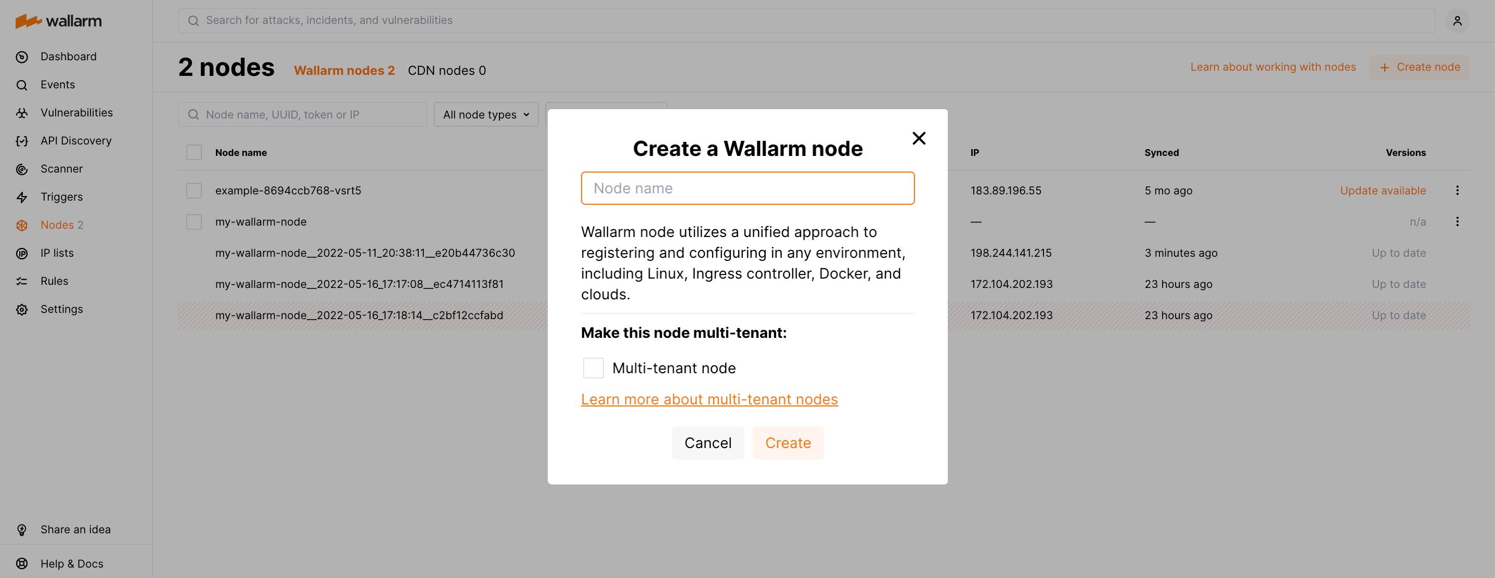The height and width of the screenshot is (578, 1495).
Task: Open the Settings section
Action: click(61, 308)
